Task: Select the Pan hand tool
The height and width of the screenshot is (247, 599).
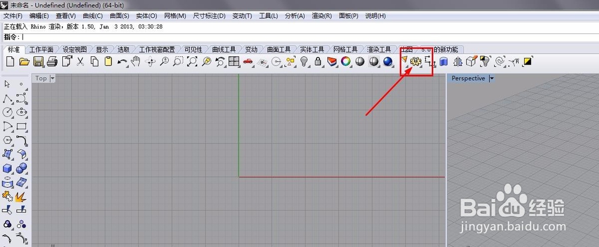Action: (135, 62)
